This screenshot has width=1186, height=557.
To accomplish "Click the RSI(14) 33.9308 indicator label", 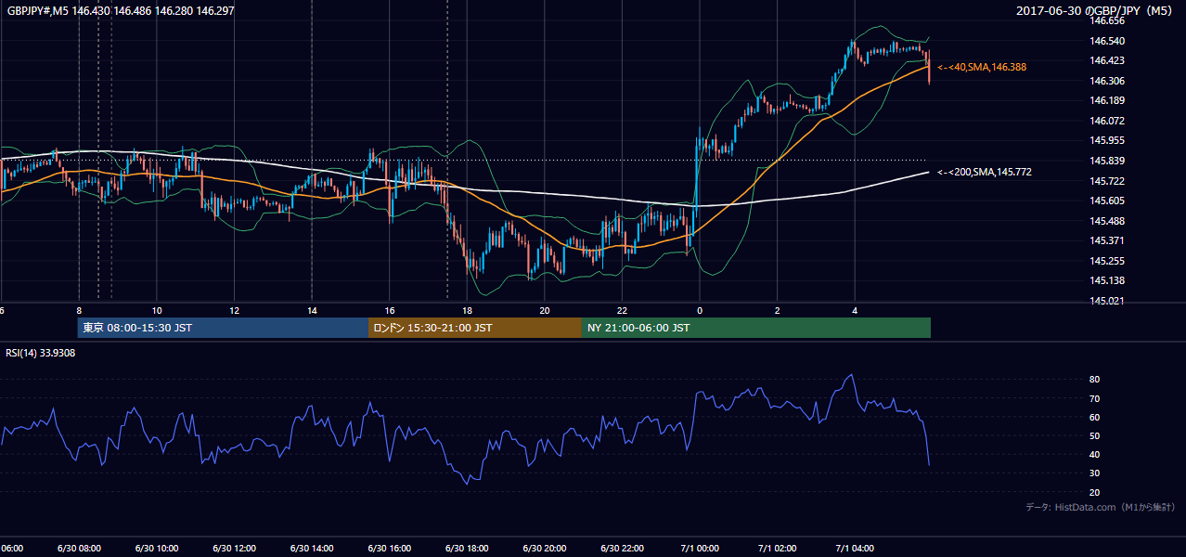I will pyautogui.click(x=41, y=353).
